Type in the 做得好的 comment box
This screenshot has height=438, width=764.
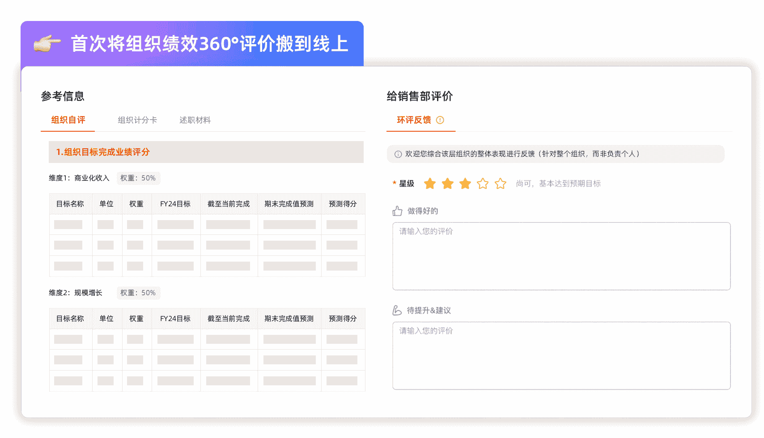(561, 256)
